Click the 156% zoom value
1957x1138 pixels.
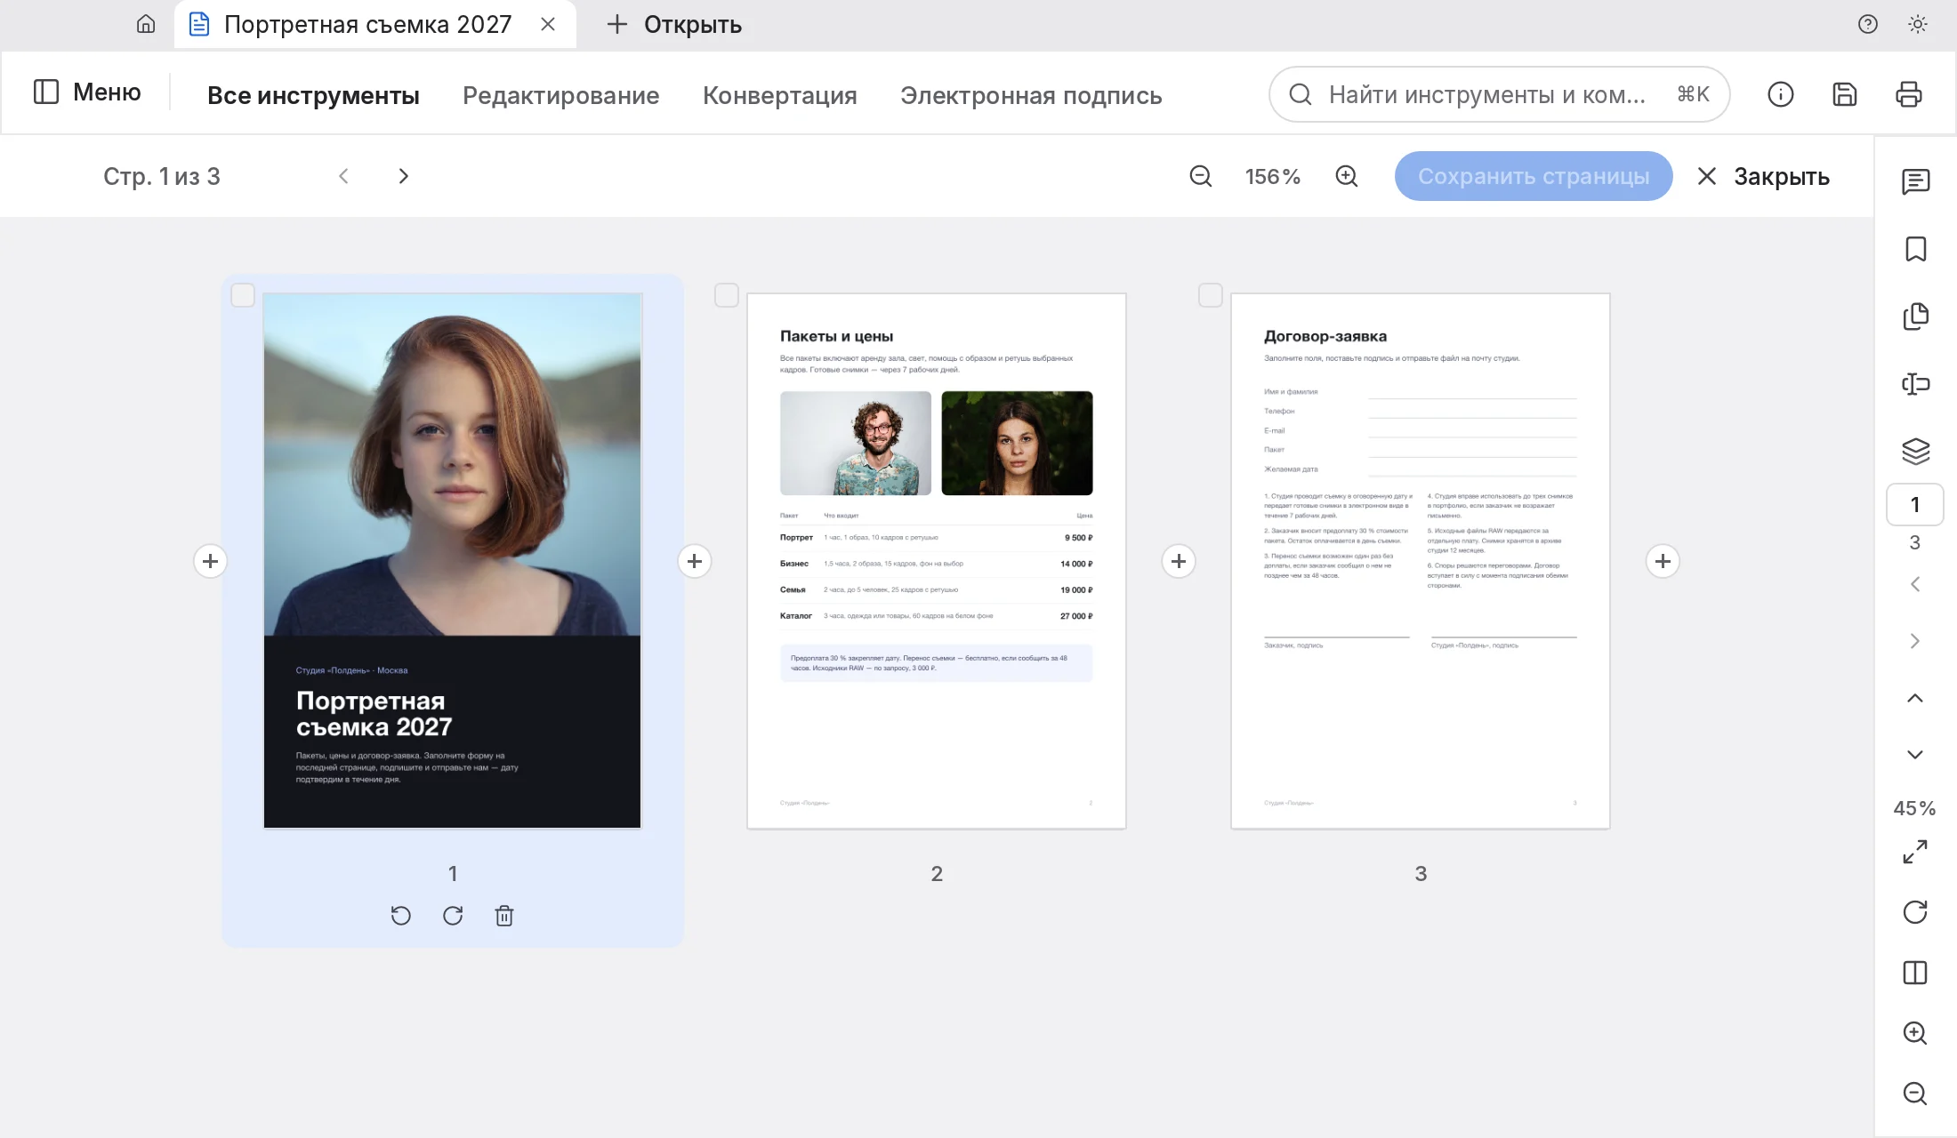[x=1273, y=176]
